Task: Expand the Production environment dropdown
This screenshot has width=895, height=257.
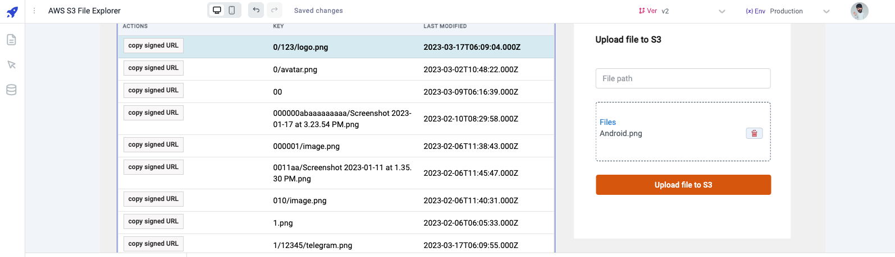Action: [x=826, y=11]
